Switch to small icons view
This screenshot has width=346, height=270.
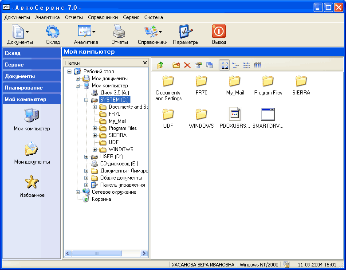click(236, 66)
